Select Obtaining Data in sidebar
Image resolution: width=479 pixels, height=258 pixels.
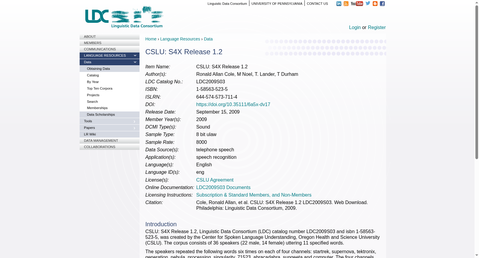110,69
